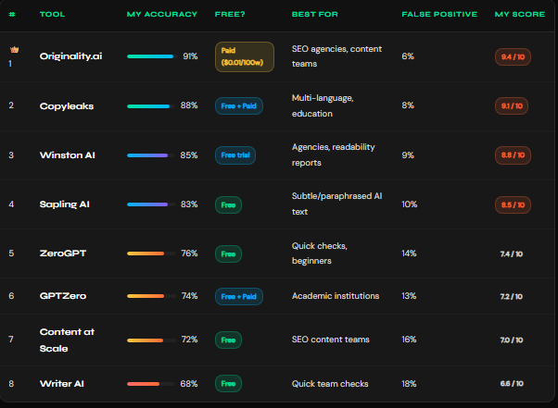Click the Copyleaks accuracy bar
Image resolution: width=558 pixels, height=408 pixels.
coord(152,106)
